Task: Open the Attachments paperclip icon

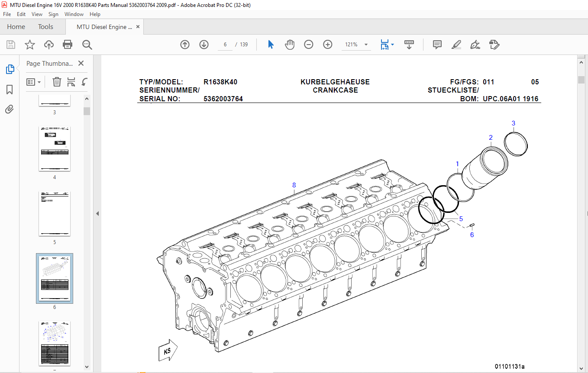Action: click(x=10, y=109)
